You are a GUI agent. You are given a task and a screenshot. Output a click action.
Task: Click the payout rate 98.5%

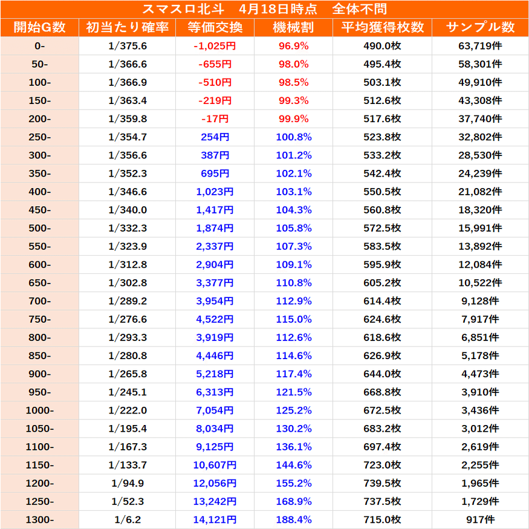293,82
